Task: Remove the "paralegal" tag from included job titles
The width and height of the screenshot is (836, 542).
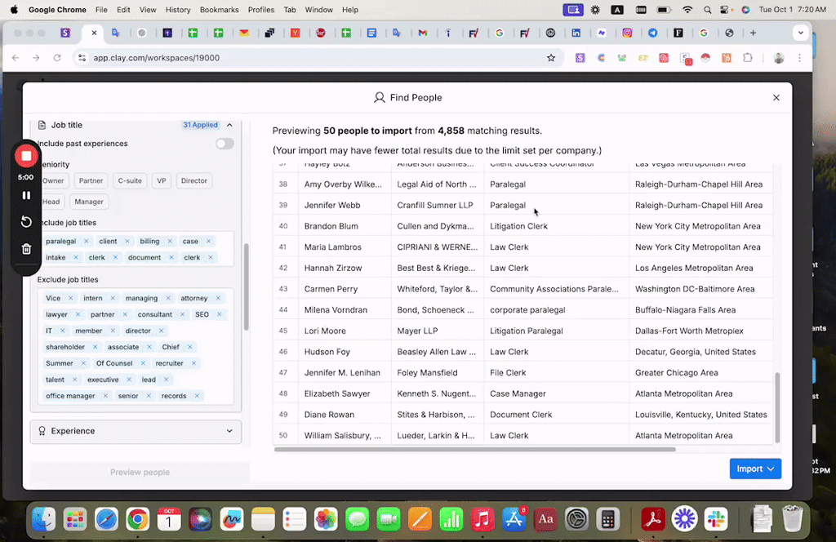Action: tap(86, 242)
